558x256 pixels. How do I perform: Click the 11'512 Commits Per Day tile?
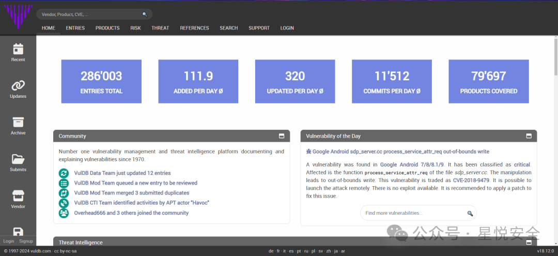point(392,82)
